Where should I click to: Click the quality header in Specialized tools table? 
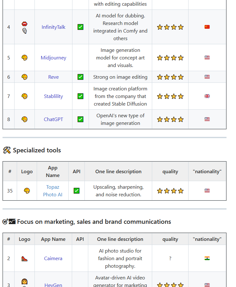point(170,172)
